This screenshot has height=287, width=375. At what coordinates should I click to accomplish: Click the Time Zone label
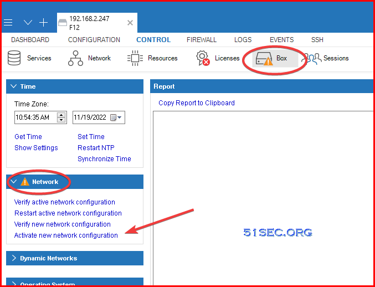[x=32, y=104]
